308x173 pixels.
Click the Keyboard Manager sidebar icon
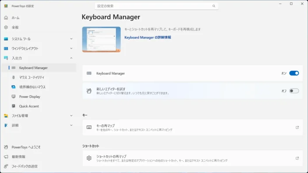[14, 68]
